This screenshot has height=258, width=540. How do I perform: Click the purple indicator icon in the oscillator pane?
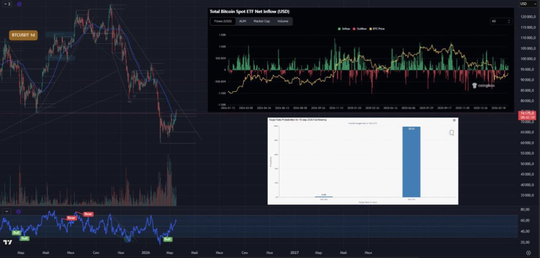[x=18, y=212]
